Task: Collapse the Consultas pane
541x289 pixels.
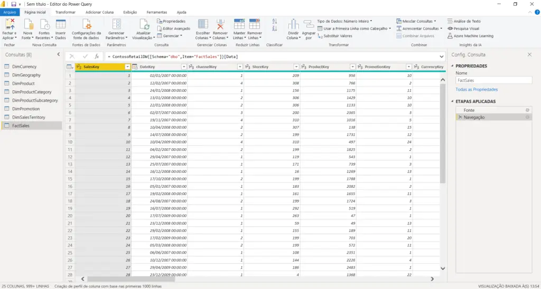Action: (58, 54)
